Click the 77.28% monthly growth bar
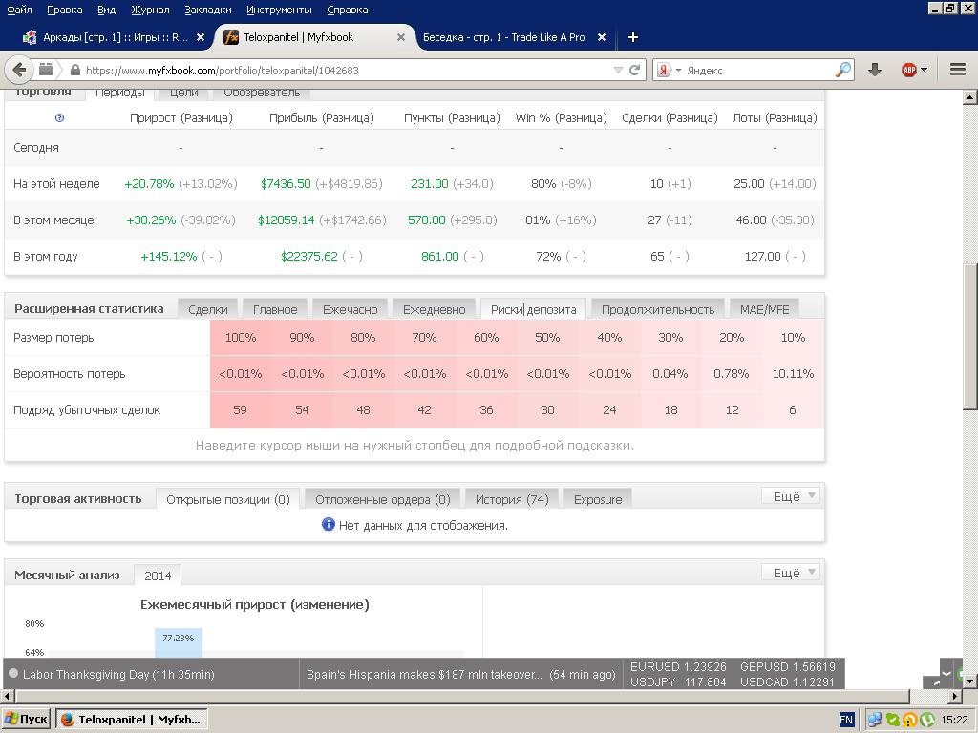The height and width of the screenshot is (733, 978). [179, 642]
